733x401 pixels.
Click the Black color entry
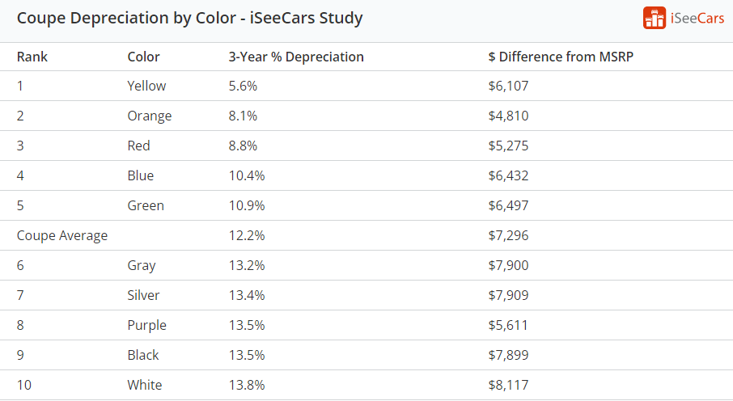tap(143, 355)
